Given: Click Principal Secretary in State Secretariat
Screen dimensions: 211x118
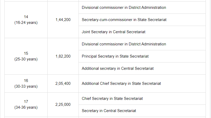Looking at the screenshot, I should [x=115, y=56].
